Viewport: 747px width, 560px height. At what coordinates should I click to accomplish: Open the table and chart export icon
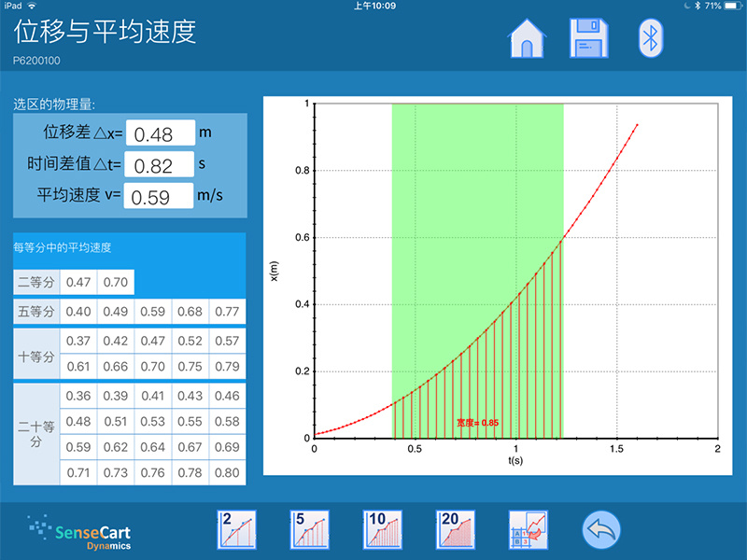tap(529, 529)
